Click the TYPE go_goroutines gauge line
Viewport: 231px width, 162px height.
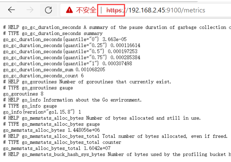[x=38, y=88]
